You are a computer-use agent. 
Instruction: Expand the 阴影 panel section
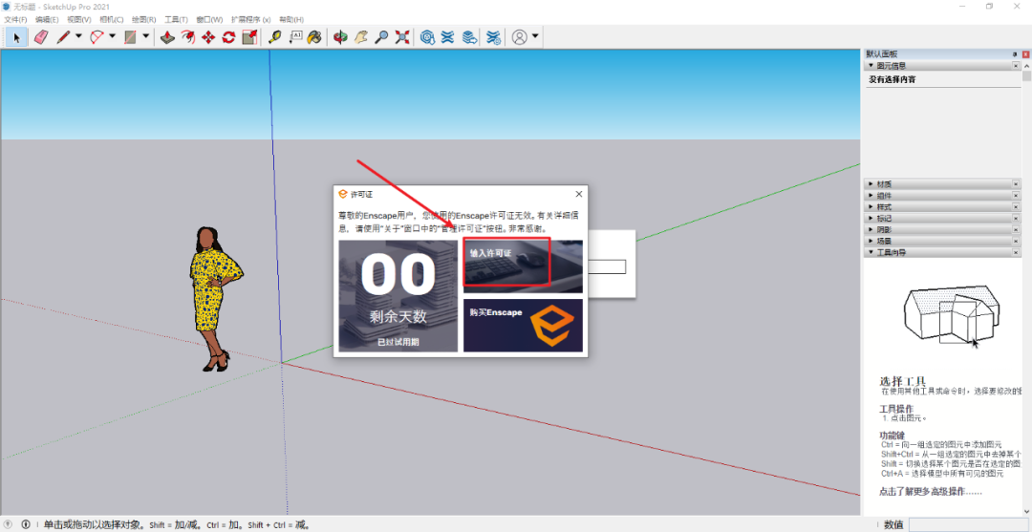pyautogui.click(x=884, y=229)
